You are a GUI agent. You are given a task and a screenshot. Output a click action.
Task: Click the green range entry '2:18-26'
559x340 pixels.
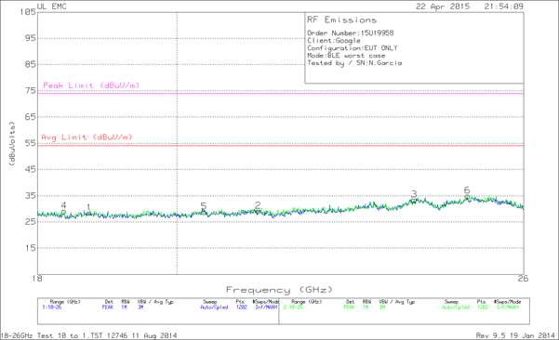[293, 307]
